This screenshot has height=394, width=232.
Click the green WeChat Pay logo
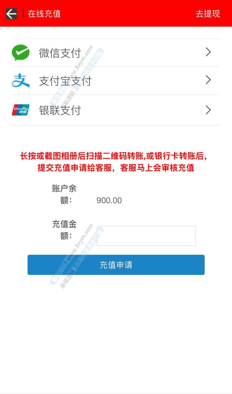(x=21, y=53)
